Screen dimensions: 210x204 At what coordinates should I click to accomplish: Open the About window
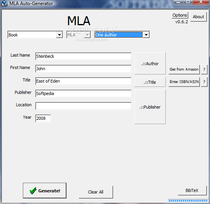198,17
